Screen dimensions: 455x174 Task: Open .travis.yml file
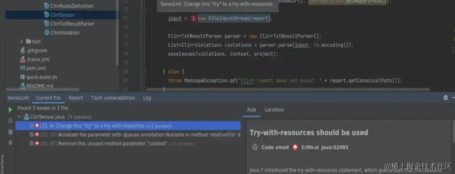(x=38, y=59)
